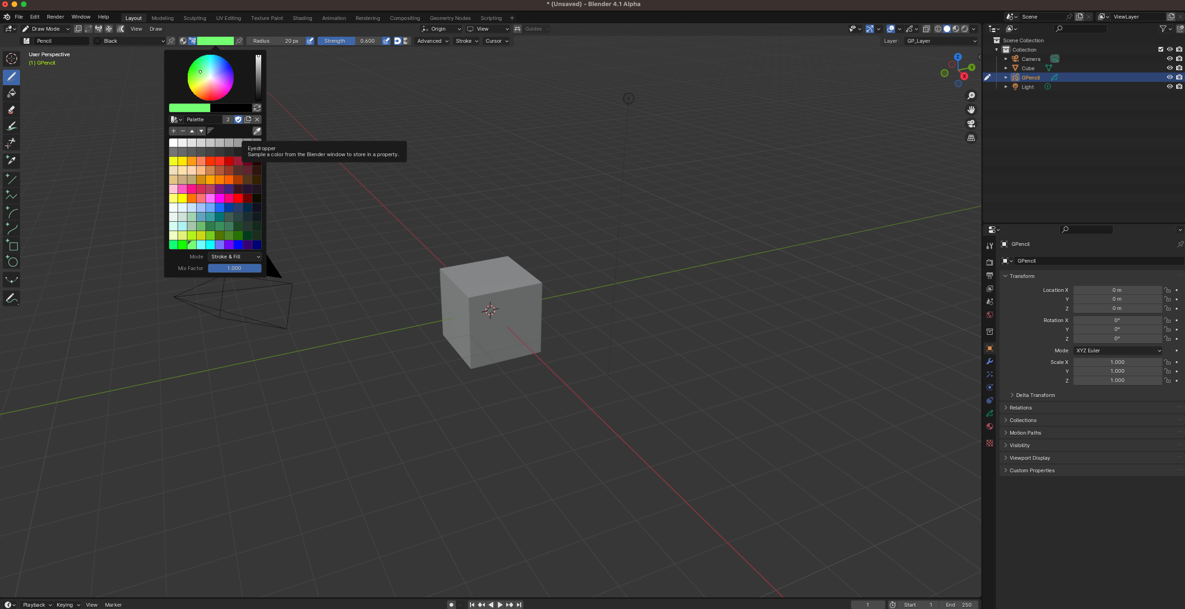Switch to the Geometry Nodes workspace tab

tap(450, 18)
